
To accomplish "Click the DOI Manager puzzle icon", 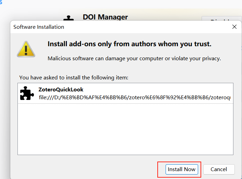I will pyautogui.click(x=69, y=18).
